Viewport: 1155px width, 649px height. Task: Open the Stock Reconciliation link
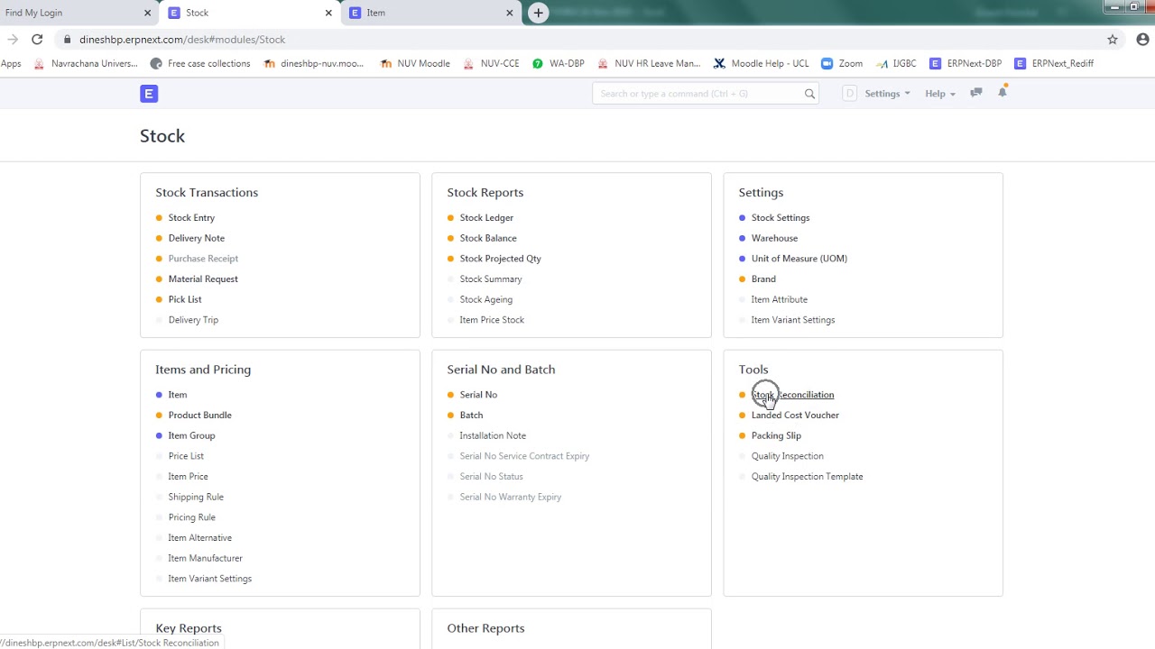coord(794,395)
